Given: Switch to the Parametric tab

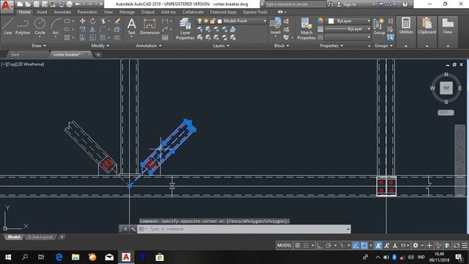Looking at the screenshot, I should pyautogui.click(x=87, y=12).
